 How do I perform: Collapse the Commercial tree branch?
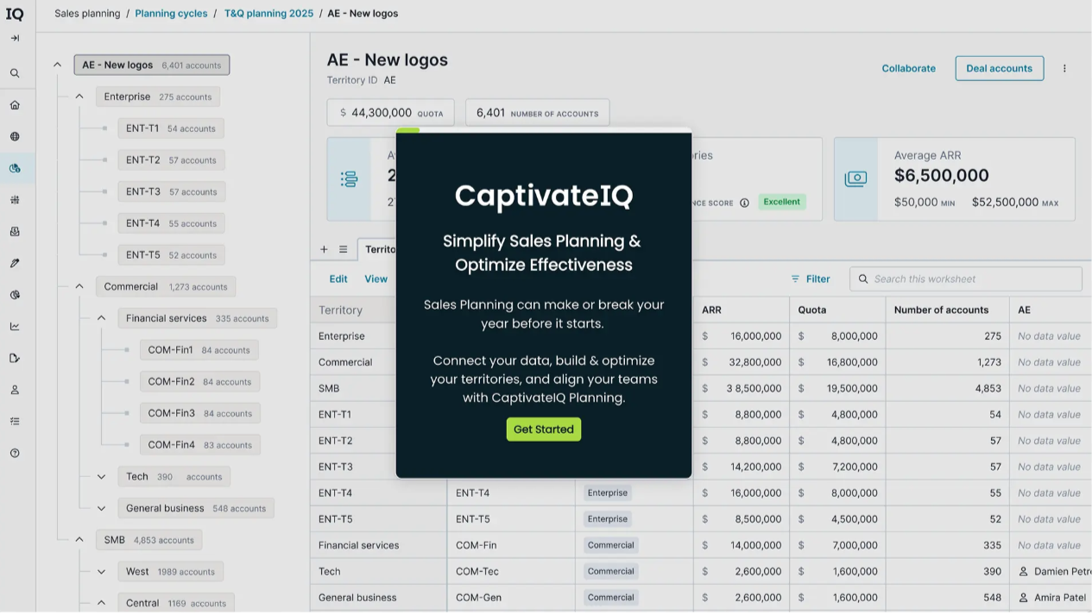79,286
